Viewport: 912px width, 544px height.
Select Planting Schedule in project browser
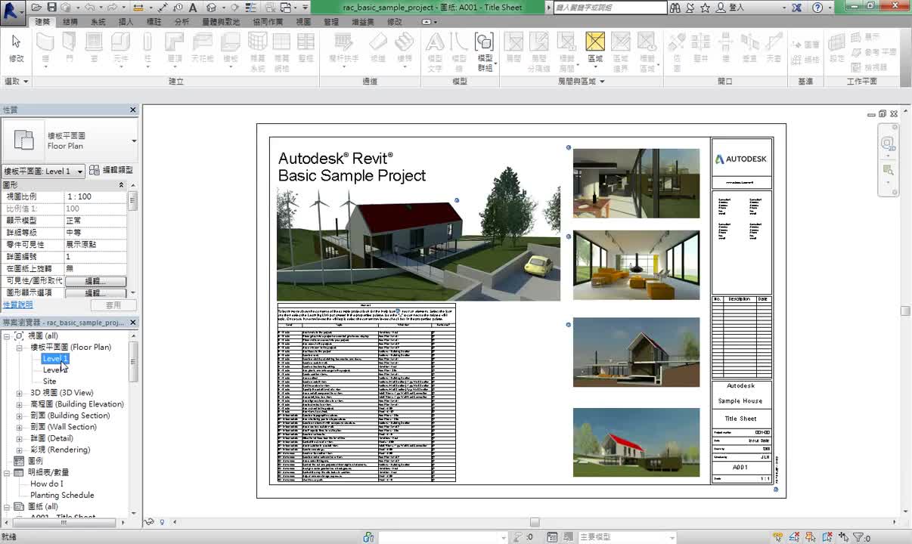coord(62,495)
